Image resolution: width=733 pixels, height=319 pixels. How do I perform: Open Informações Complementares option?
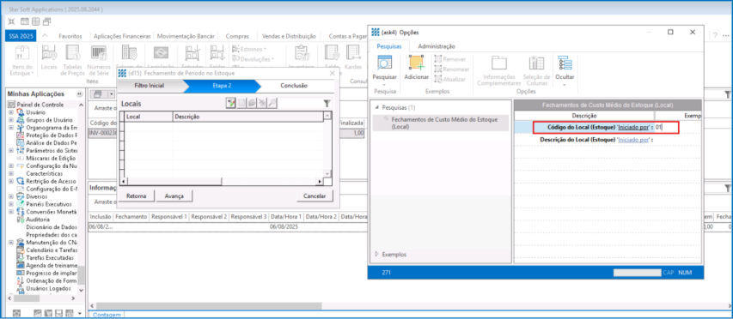pyautogui.click(x=498, y=70)
